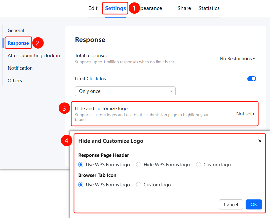270x218 pixels.
Task: Click the Total responses setting label
Action: tap(91, 55)
